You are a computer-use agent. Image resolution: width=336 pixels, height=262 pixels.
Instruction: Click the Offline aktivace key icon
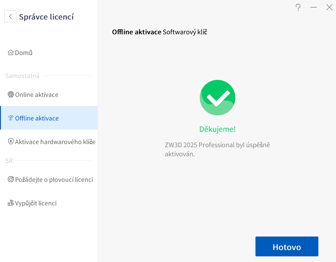click(x=11, y=118)
